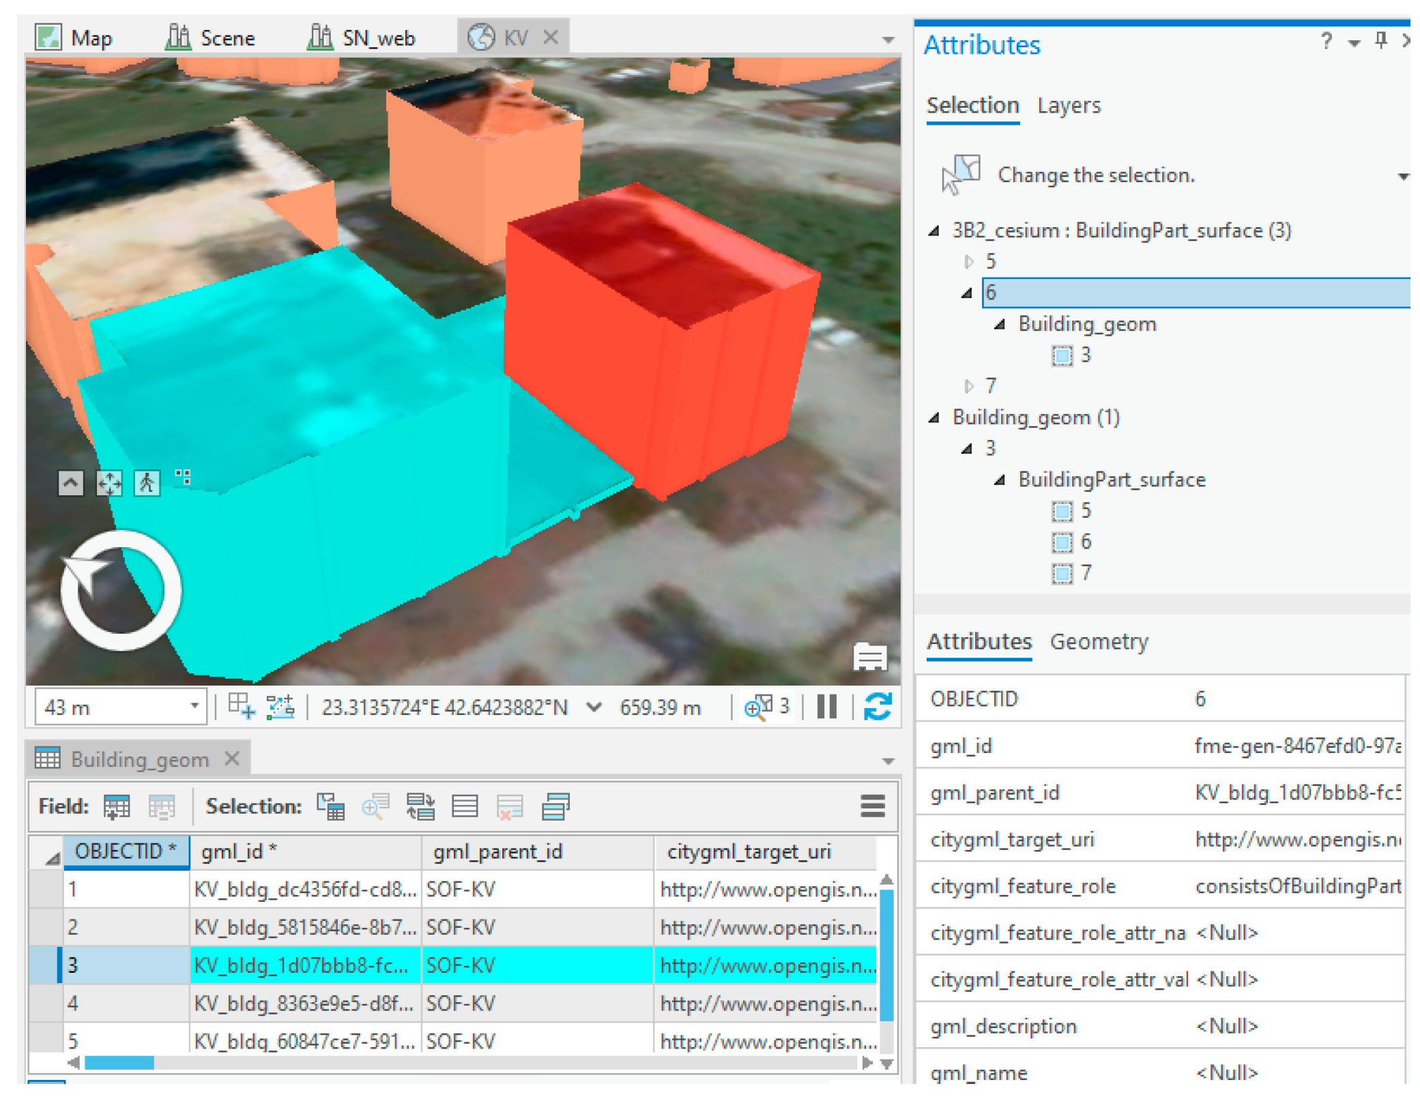The image size is (1420, 1099).
Task: Click the Add Field icon in table
Action: click(117, 806)
